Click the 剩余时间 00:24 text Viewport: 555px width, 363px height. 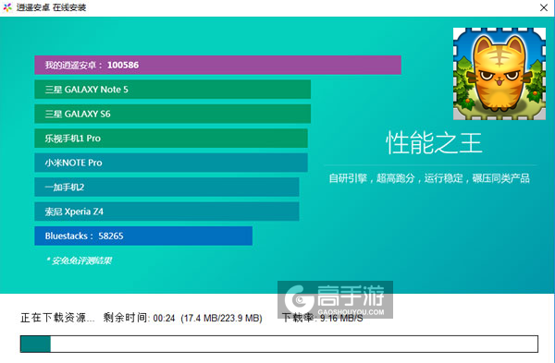pos(139,318)
